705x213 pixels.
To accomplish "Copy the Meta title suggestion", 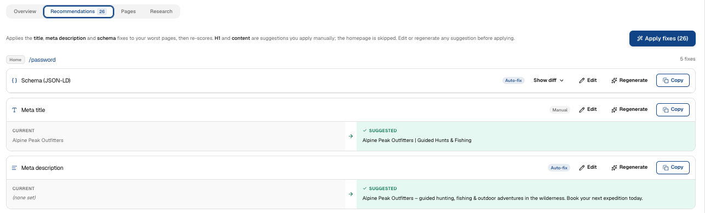I will [673, 109].
